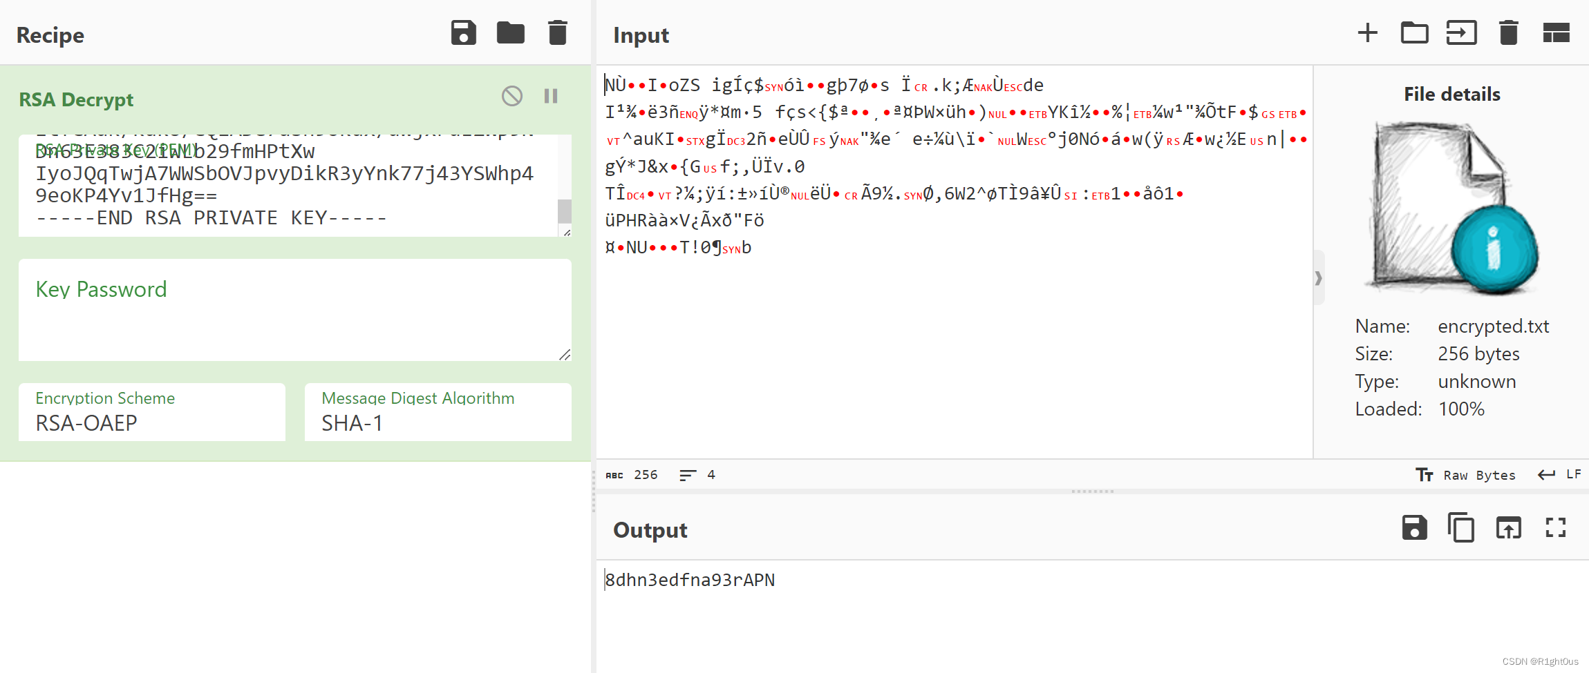Click the RSA Decrypt operation title
This screenshot has height=673, width=1589.
coord(76,99)
